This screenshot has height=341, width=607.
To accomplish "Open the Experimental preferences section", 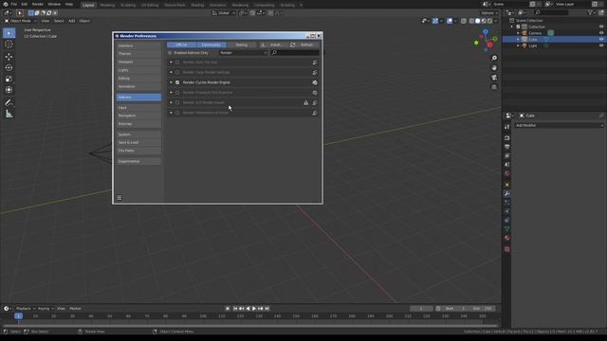I will 138,162.
